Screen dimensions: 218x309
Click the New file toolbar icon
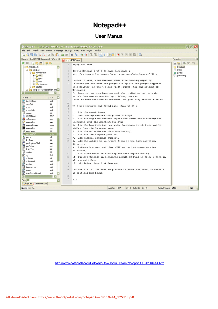pos(23,55)
